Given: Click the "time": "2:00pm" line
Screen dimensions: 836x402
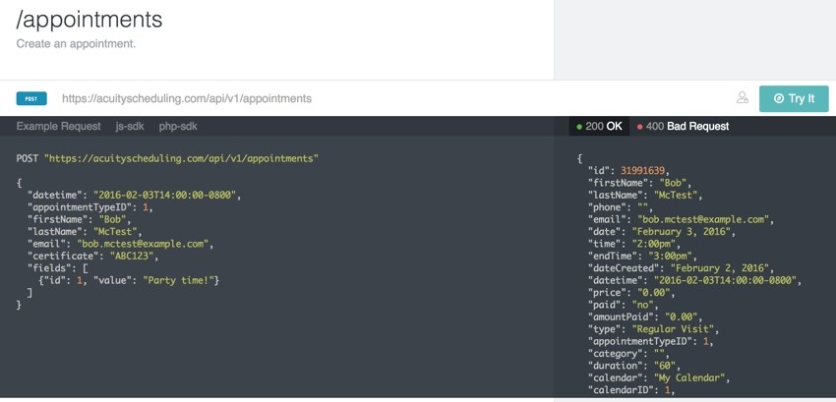Looking at the screenshot, I should (x=634, y=244).
